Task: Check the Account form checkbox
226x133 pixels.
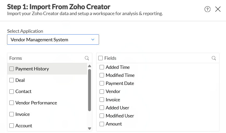Action: click(11, 125)
